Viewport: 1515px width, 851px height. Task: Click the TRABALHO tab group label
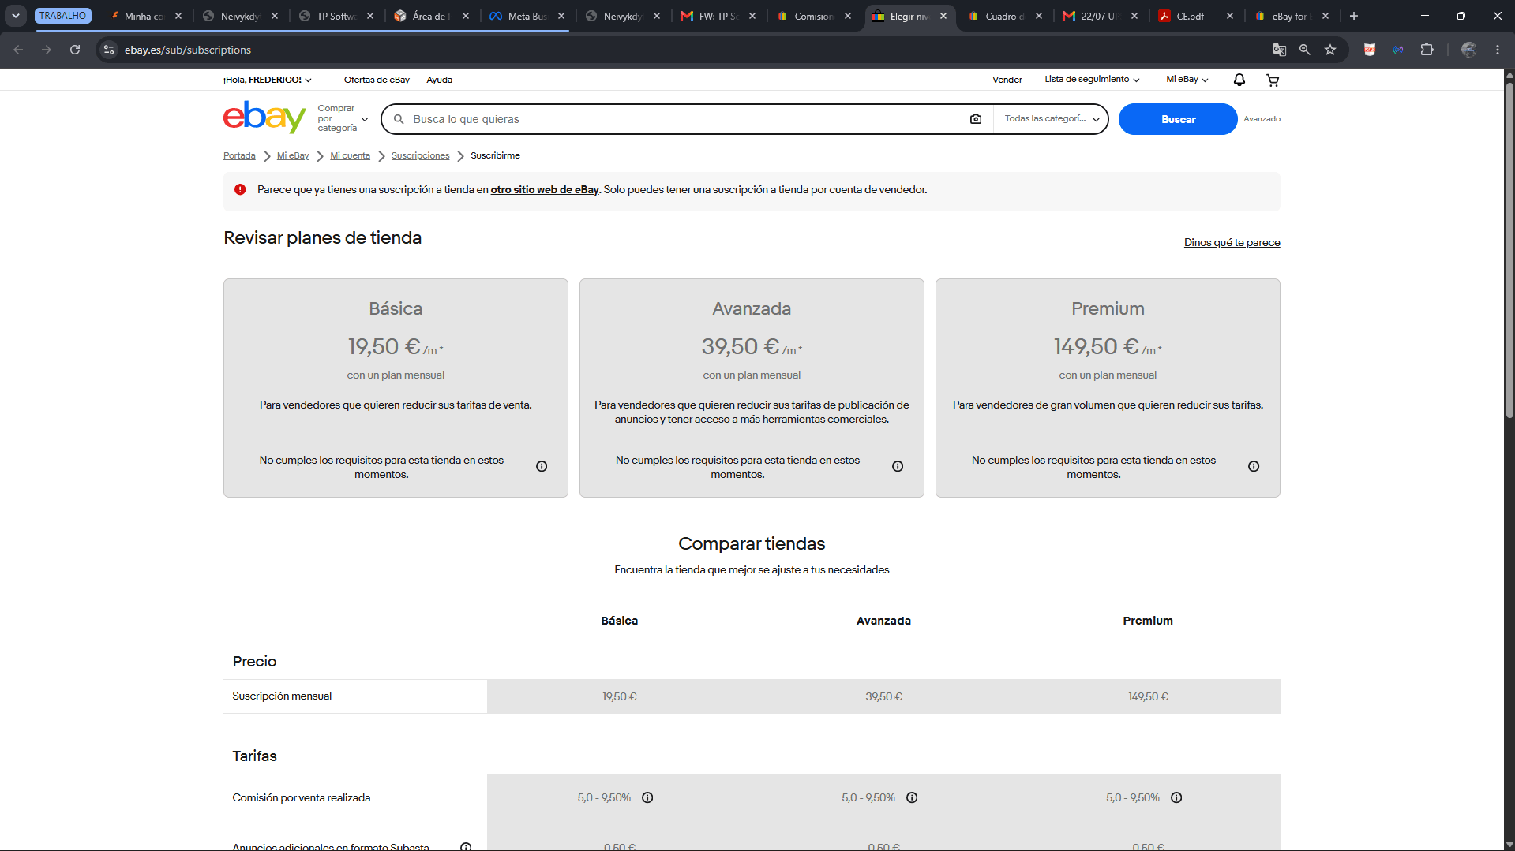[x=63, y=16]
